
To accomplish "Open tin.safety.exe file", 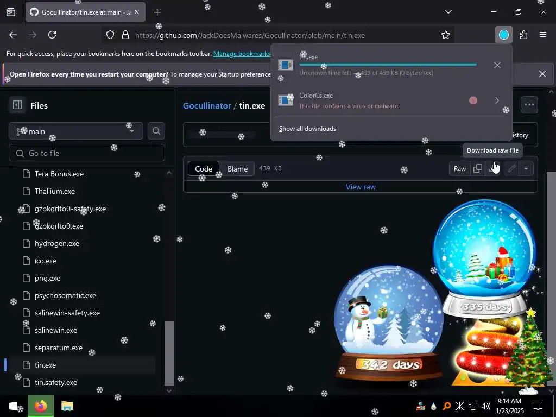I will click(x=56, y=383).
